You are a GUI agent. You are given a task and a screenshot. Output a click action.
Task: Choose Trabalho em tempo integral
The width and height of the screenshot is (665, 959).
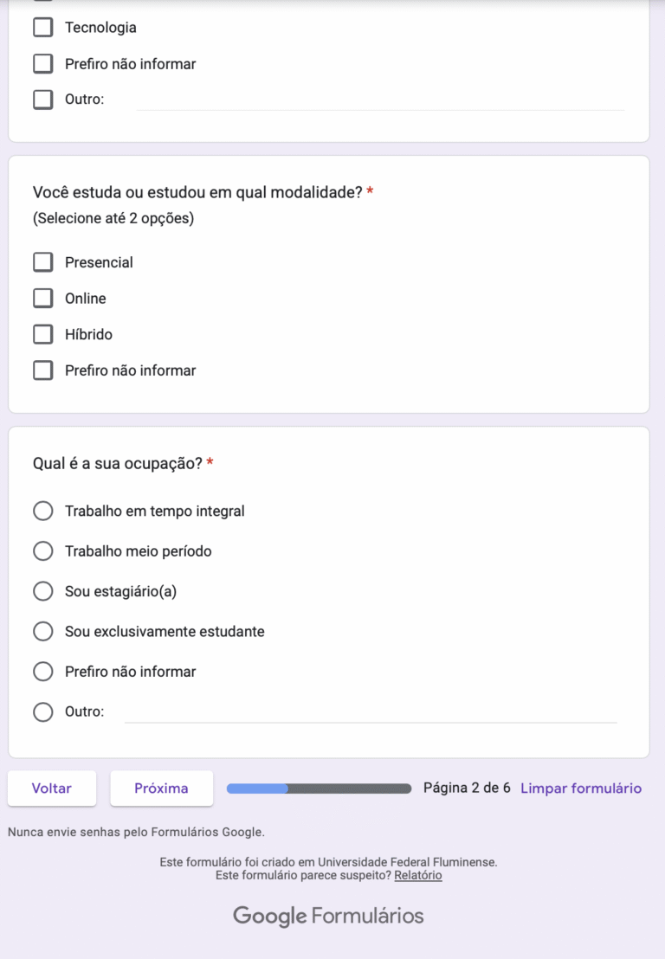[x=43, y=512]
